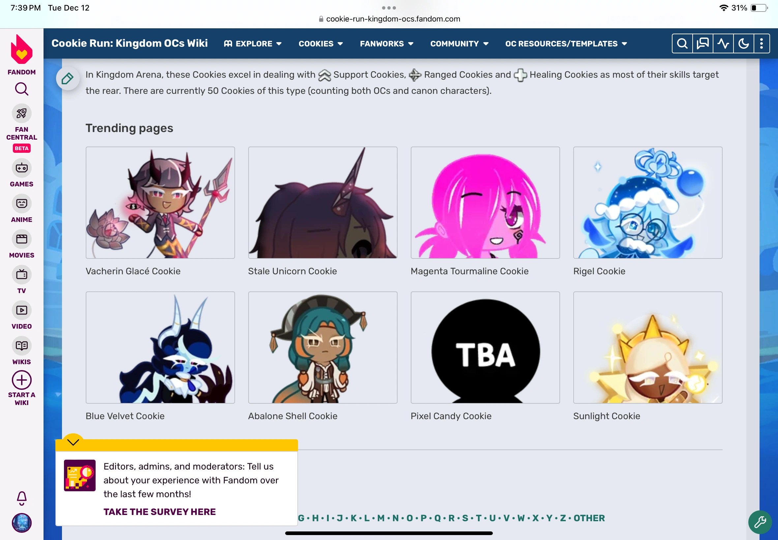
Task: Click the Take The Survey Here link
Action: click(160, 512)
